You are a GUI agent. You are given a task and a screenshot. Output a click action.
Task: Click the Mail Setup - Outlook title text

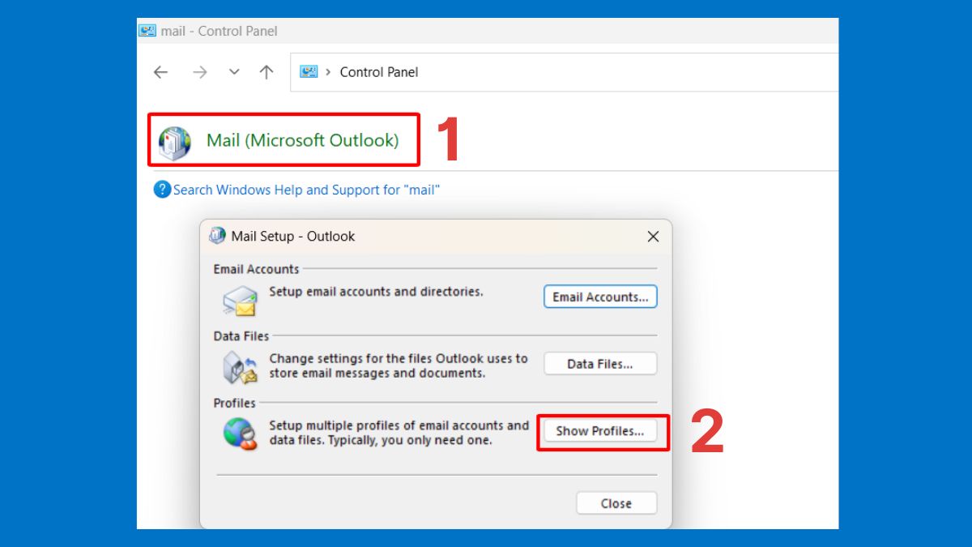pyautogui.click(x=293, y=237)
